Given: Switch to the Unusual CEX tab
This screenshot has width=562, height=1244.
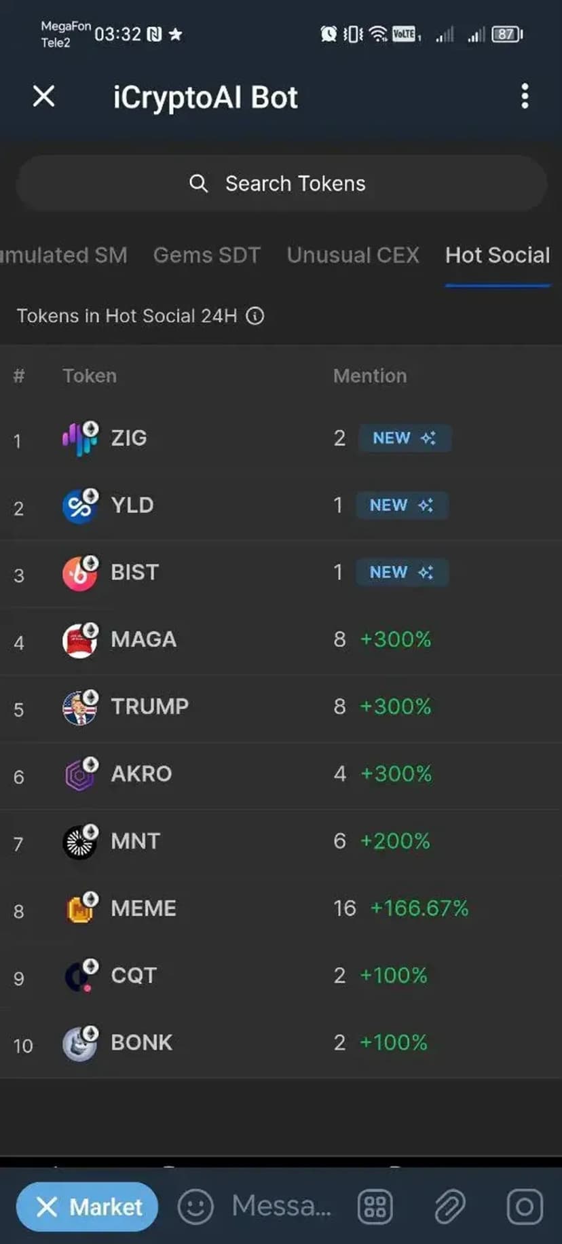Looking at the screenshot, I should coord(352,255).
